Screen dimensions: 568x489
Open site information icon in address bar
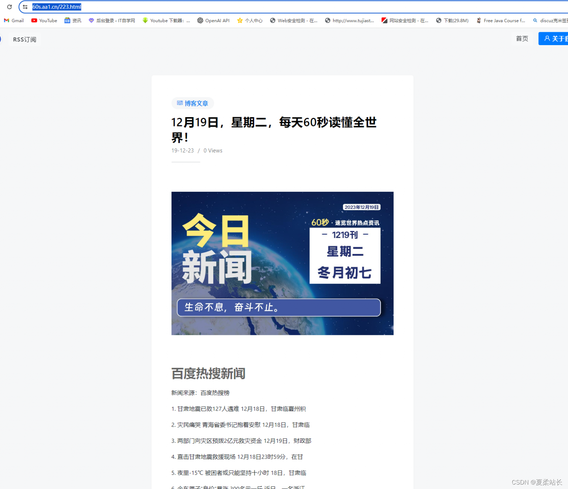click(x=25, y=7)
